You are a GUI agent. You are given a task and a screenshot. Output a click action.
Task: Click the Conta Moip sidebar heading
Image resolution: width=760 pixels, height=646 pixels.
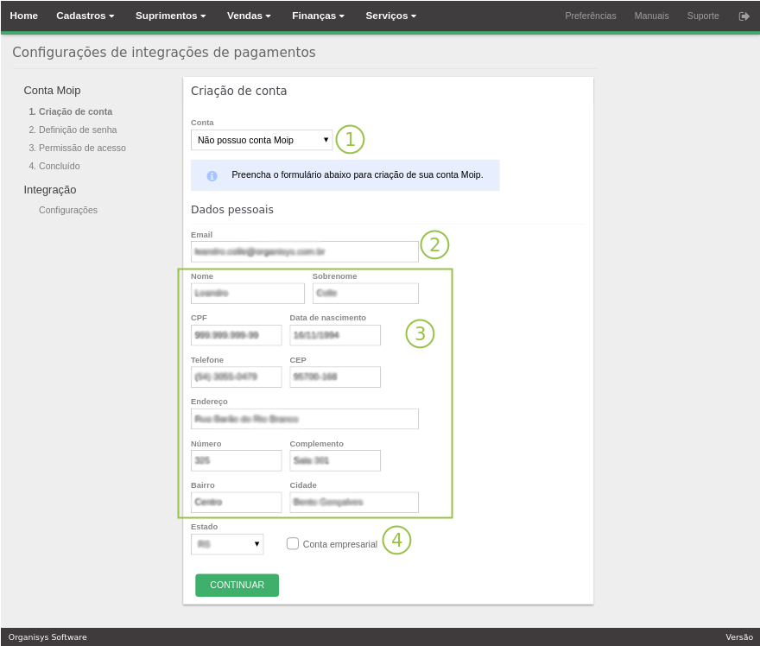(x=53, y=91)
